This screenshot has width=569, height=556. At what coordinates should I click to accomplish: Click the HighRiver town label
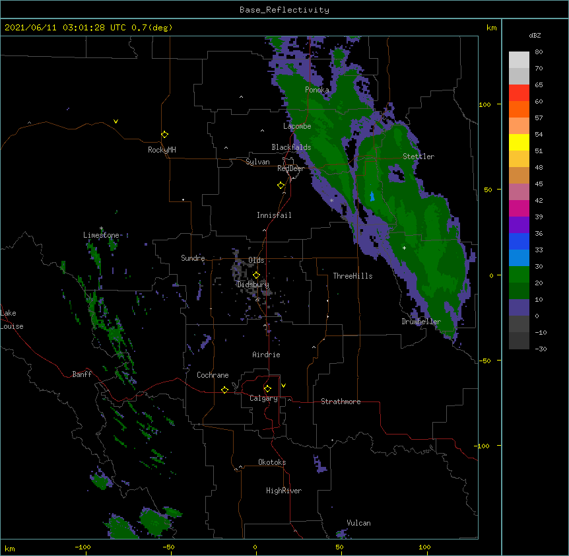click(x=284, y=491)
